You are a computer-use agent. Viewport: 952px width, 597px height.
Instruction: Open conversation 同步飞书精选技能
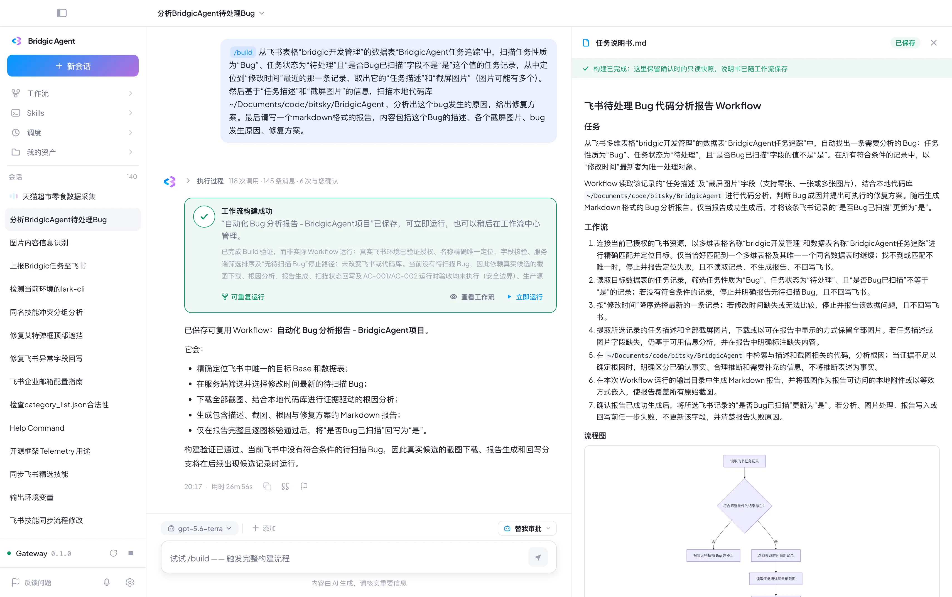point(73,474)
